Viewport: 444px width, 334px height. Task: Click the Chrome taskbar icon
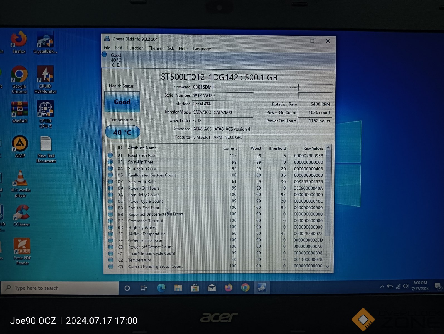(245, 288)
